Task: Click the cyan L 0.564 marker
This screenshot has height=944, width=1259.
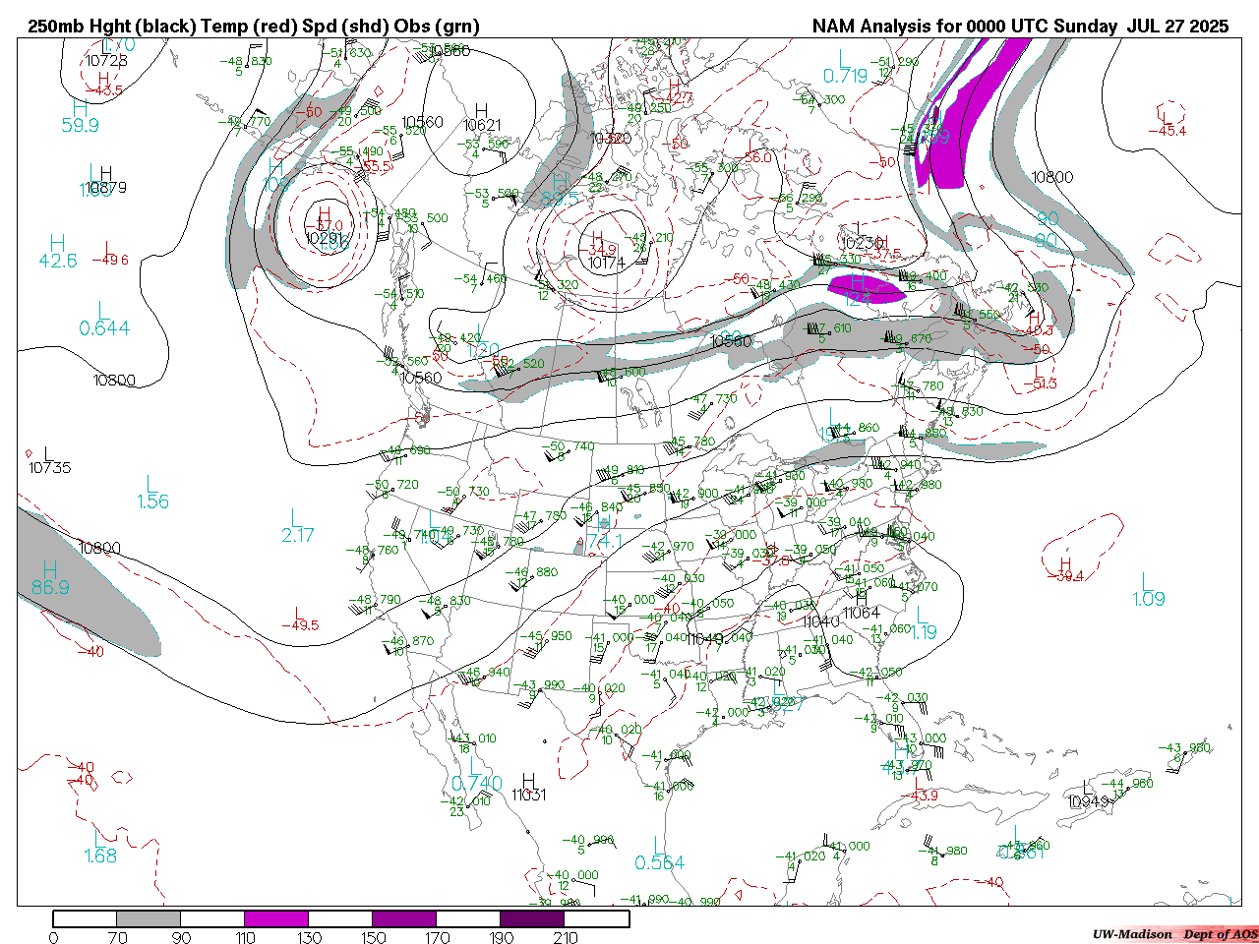Action: coord(659,854)
